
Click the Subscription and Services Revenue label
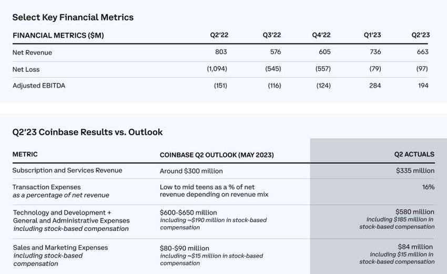(x=67, y=171)
